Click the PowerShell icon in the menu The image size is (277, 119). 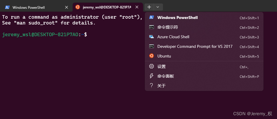tap(151, 17)
